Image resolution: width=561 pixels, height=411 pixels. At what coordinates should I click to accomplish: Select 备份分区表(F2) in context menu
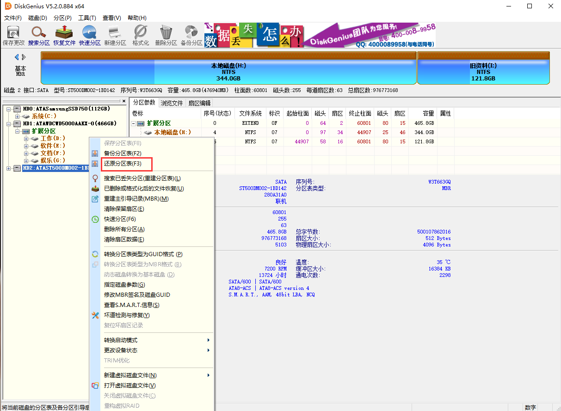123,153
